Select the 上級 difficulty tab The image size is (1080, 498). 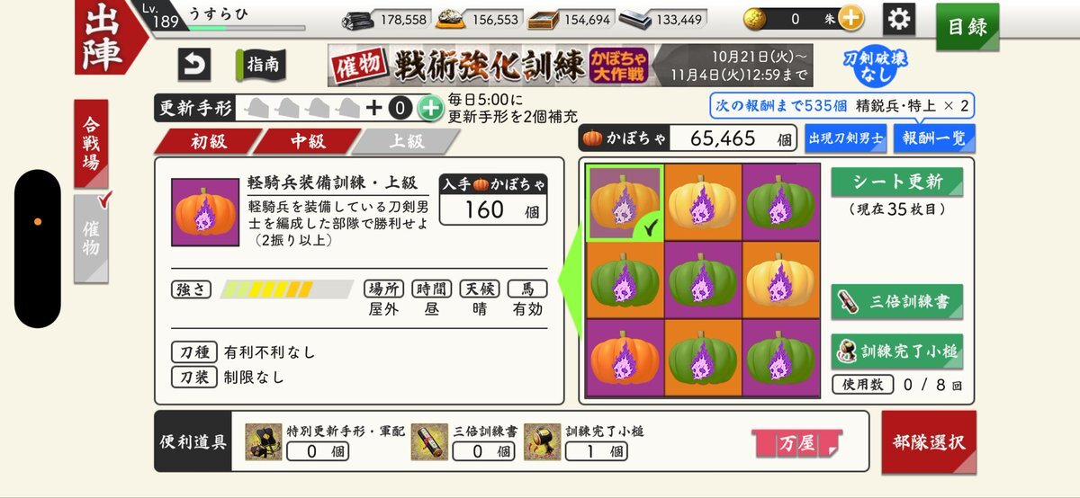[405, 141]
